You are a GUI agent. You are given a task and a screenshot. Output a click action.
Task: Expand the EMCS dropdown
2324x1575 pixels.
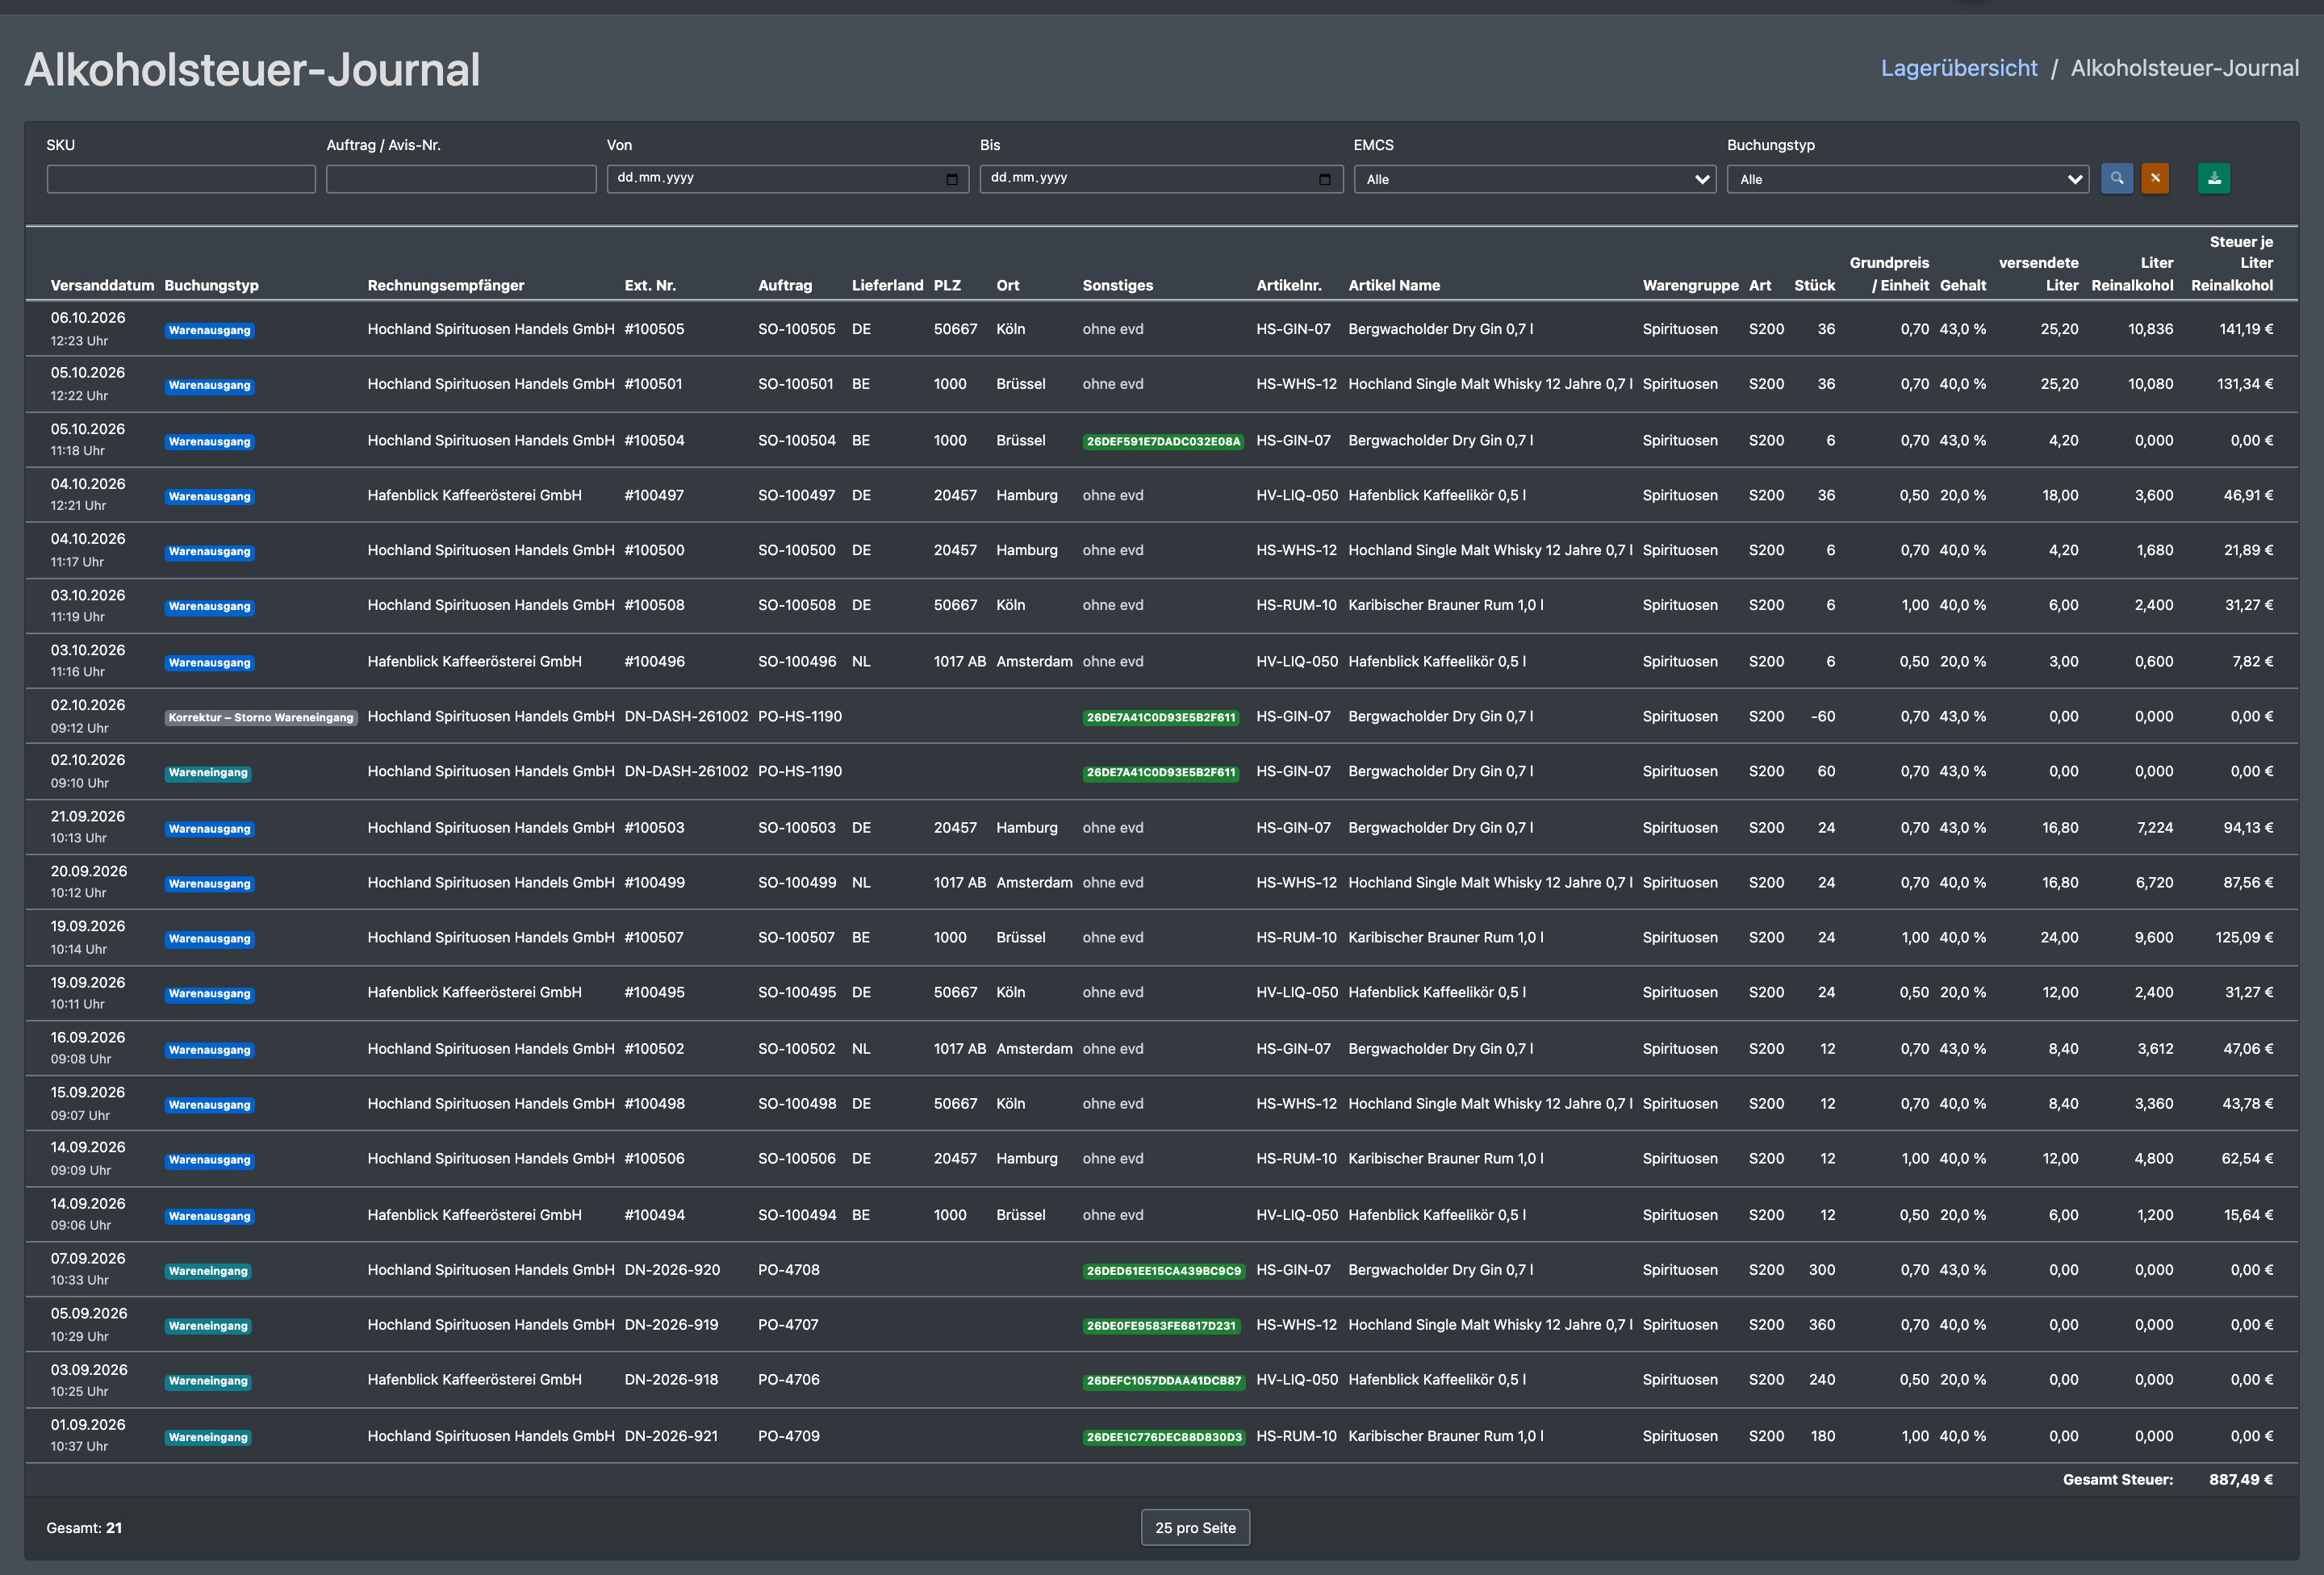coord(1535,179)
